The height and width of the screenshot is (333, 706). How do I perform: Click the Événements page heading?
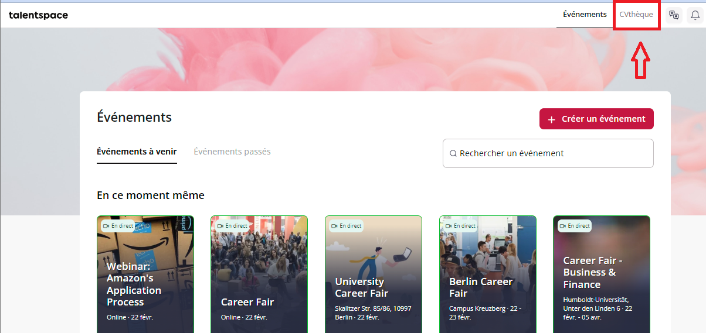click(134, 117)
